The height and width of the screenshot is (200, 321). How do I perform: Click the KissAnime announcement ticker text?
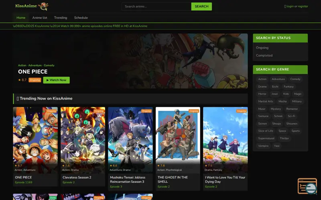[x=80, y=26]
